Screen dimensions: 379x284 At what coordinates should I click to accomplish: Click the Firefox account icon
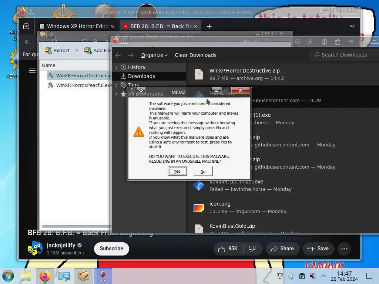[324, 42]
